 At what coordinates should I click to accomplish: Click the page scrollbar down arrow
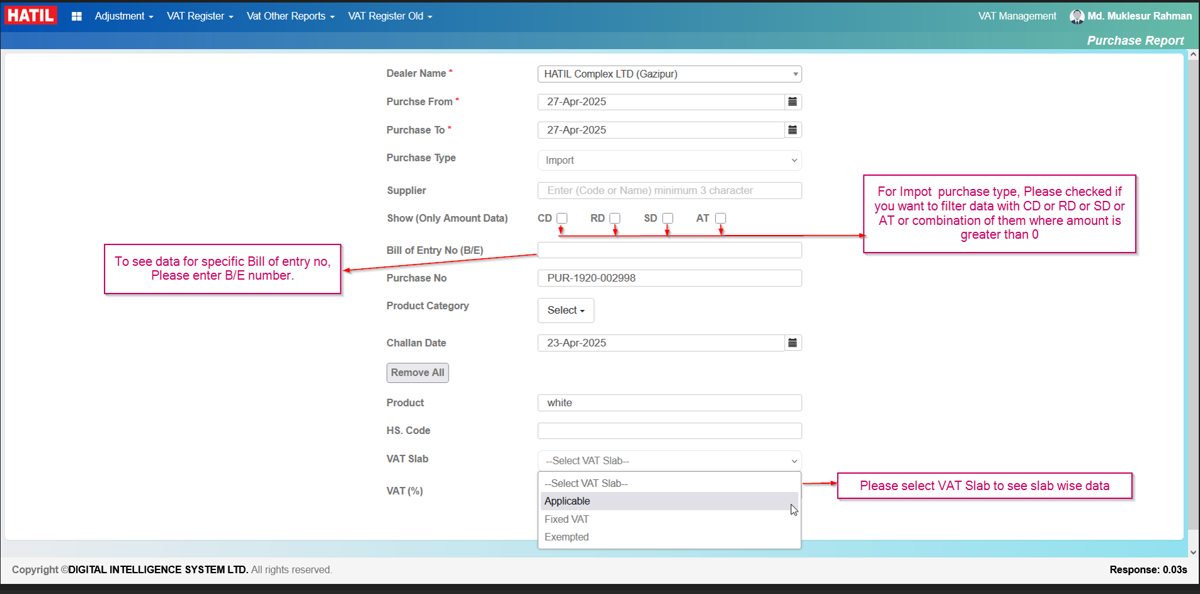click(1193, 552)
